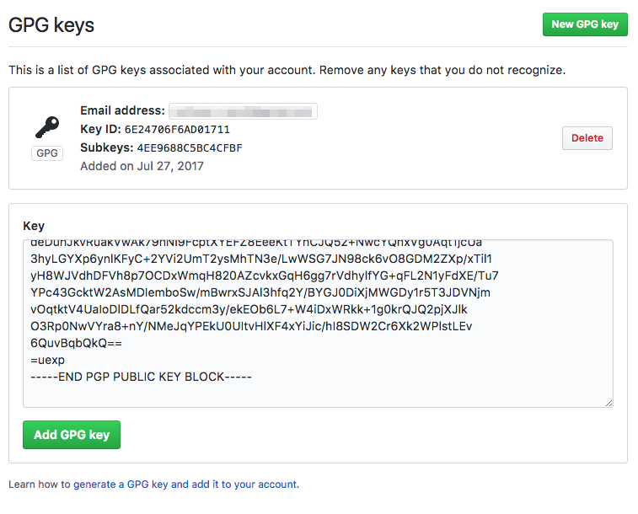Place cursor on the =uexp checksum line
The width and height of the screenshot is (638, 514).
(47, 360)
